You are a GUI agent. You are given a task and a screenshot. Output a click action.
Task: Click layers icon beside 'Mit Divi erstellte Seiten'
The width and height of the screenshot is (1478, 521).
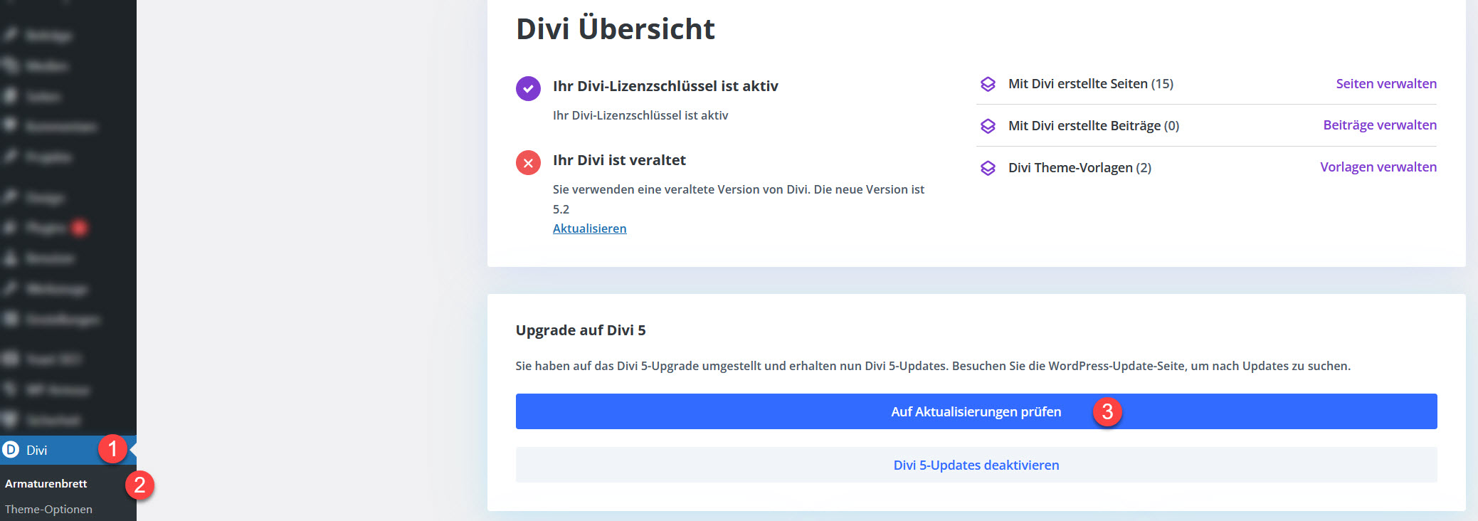988,84
